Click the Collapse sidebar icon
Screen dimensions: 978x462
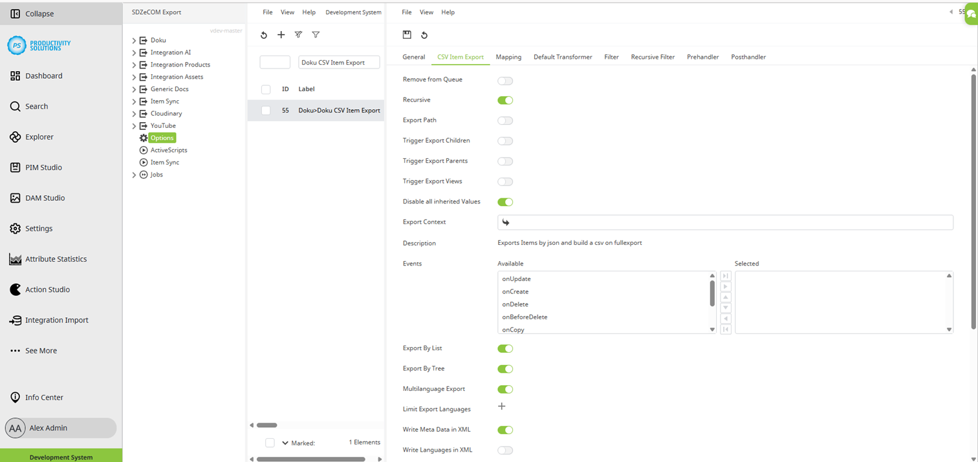(x=15, y=14)
